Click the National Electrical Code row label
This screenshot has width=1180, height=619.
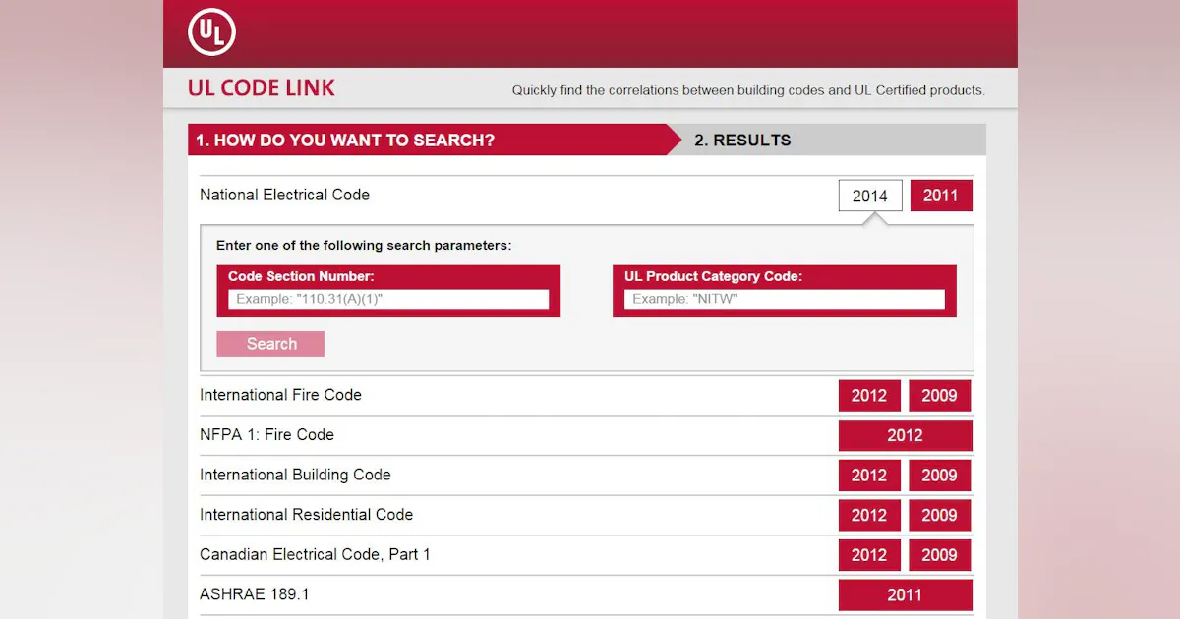(284, 195)
